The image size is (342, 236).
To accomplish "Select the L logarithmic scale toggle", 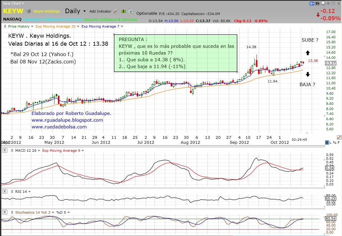I will tap(330, 143).
